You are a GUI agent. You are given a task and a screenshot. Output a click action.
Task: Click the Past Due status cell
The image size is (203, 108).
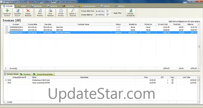[118, 33]
